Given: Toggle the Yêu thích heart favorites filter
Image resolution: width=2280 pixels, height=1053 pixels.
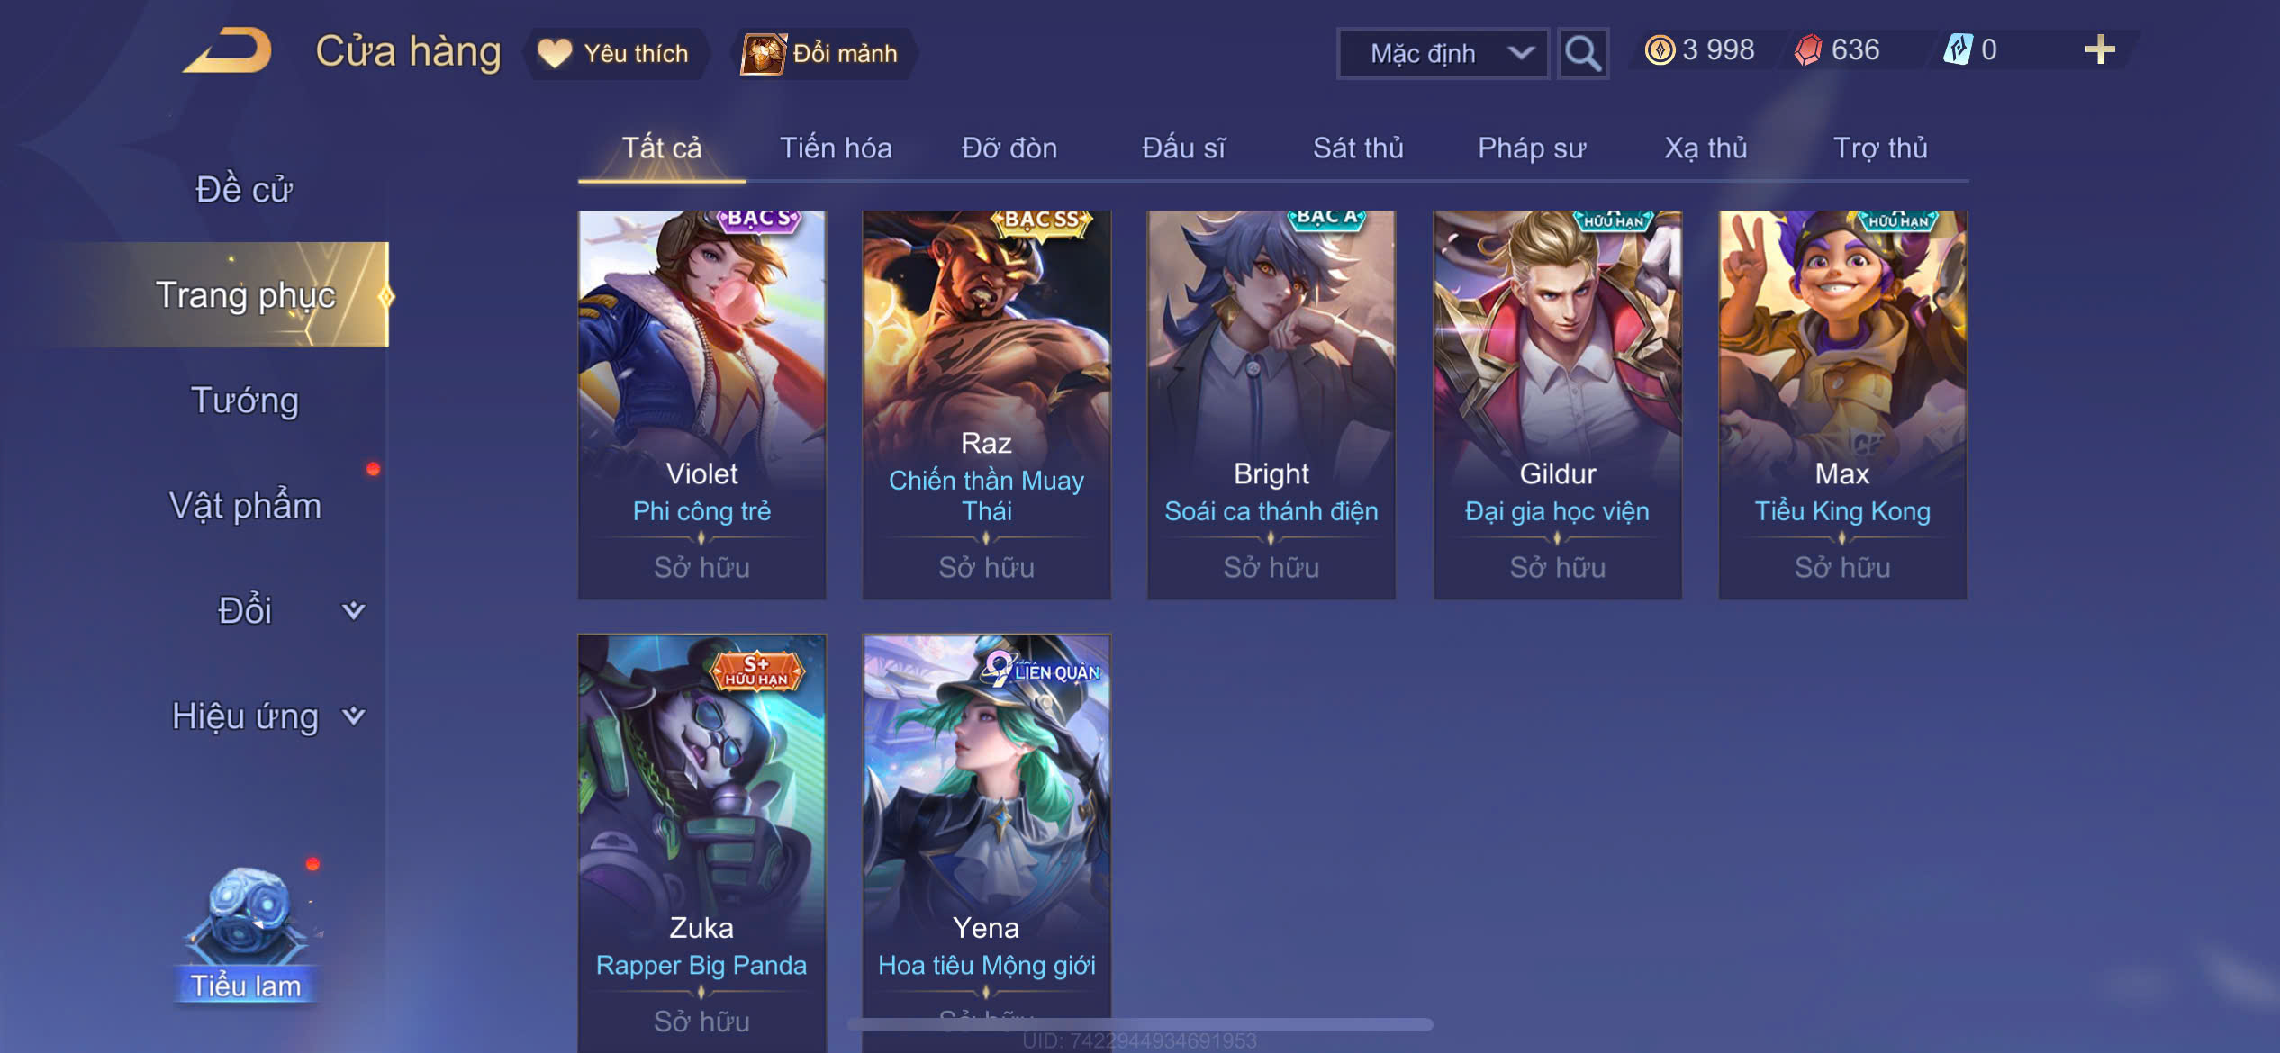Looking at the screenshot, I should click(615, 54).
